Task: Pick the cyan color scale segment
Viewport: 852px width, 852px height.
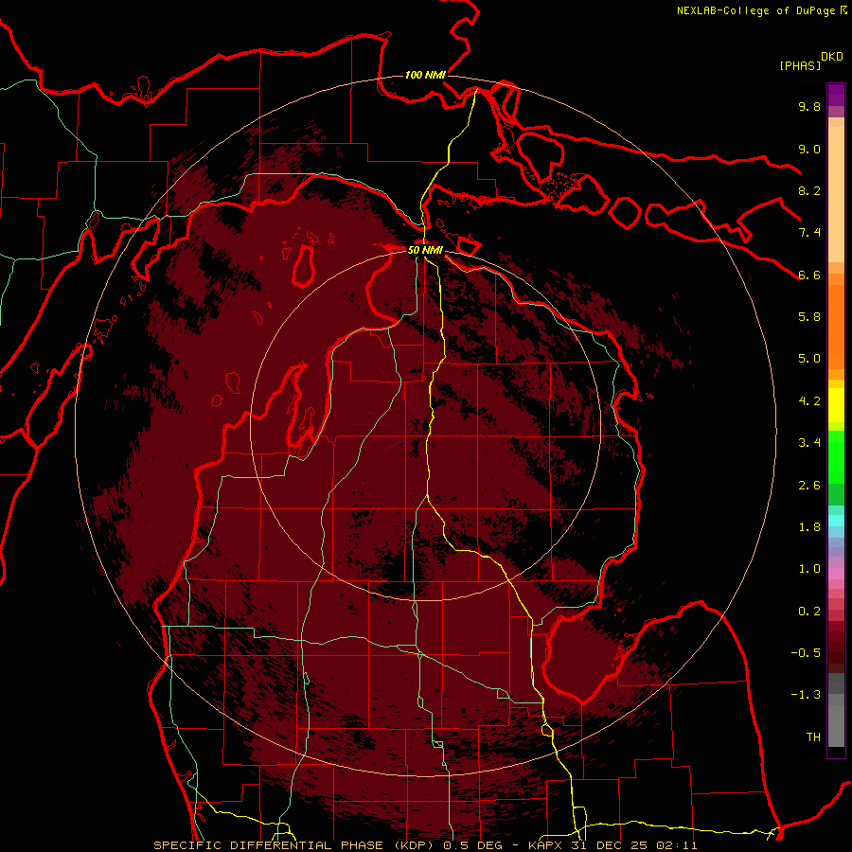Action: pyautogui.click(x=836, y=520)
